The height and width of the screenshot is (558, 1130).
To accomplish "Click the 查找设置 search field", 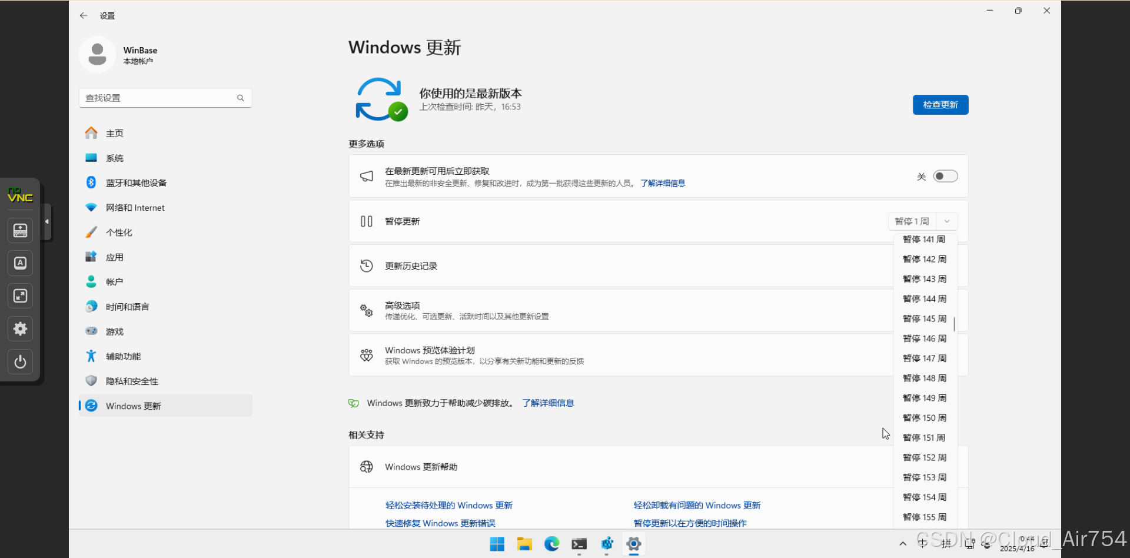I will pyautogui.click(x=165, y=98).
